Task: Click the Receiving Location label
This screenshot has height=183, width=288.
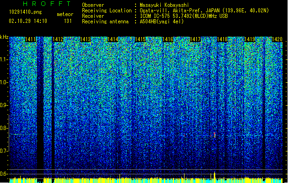Action: pos(107,11)
